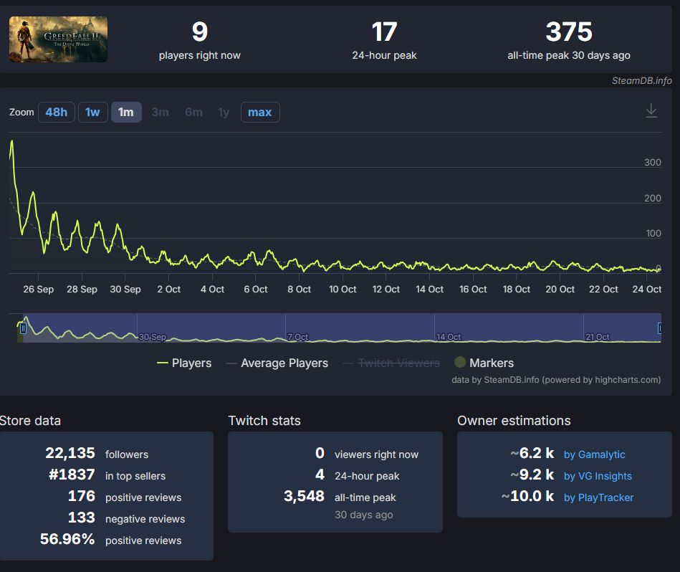
Task: Open the PlayTracker estimate link
Action: [x=598, y=497]
